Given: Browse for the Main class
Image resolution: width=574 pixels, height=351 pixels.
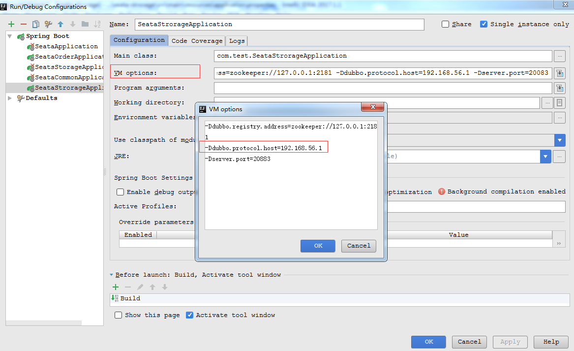Looking at the screenshot, I should (560, 56).
